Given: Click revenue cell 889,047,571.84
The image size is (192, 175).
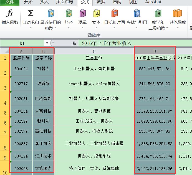Looking at the screenshot, I should pos(155,69).
